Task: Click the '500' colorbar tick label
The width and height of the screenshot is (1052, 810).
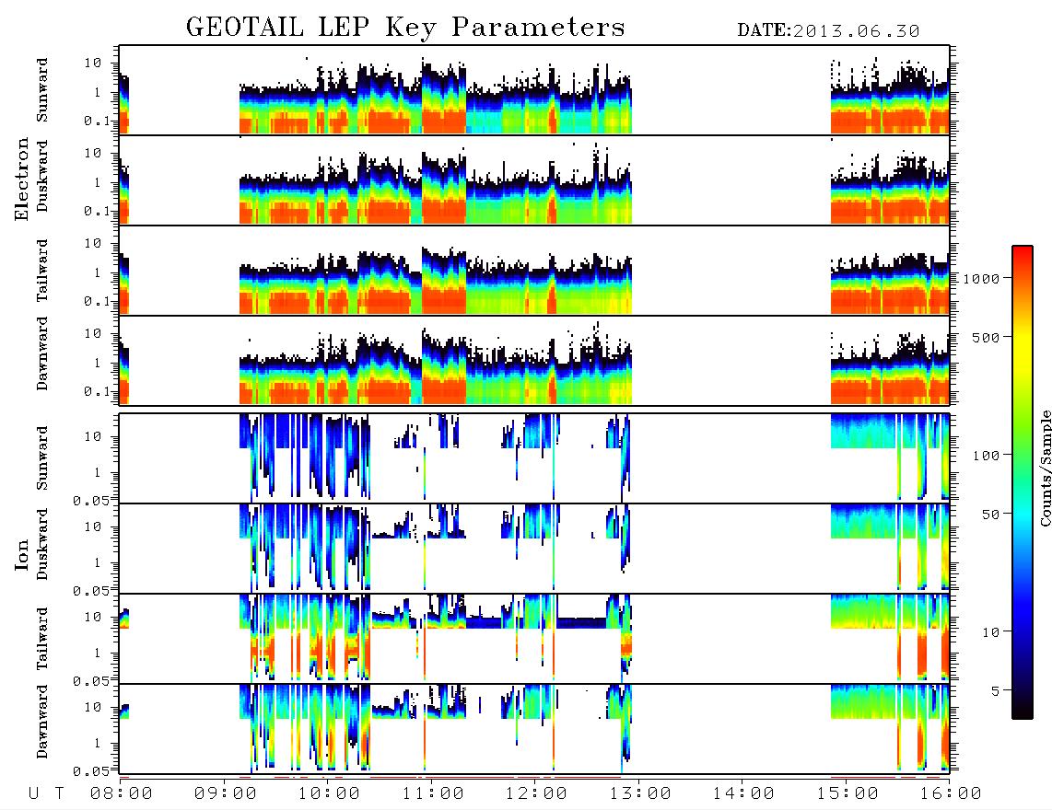Action: pyautogui.click(x=987, y=337)
